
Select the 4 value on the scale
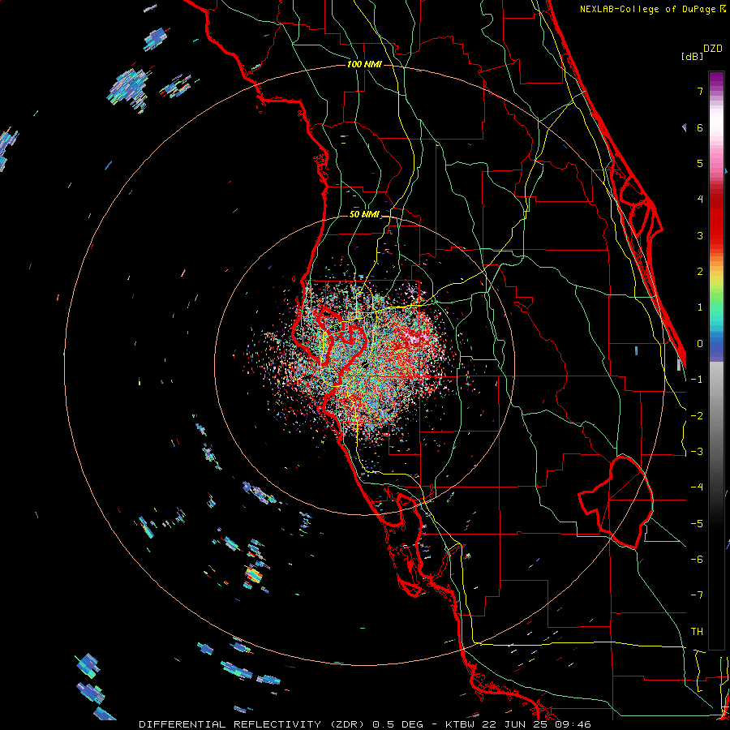coord(700,200)
